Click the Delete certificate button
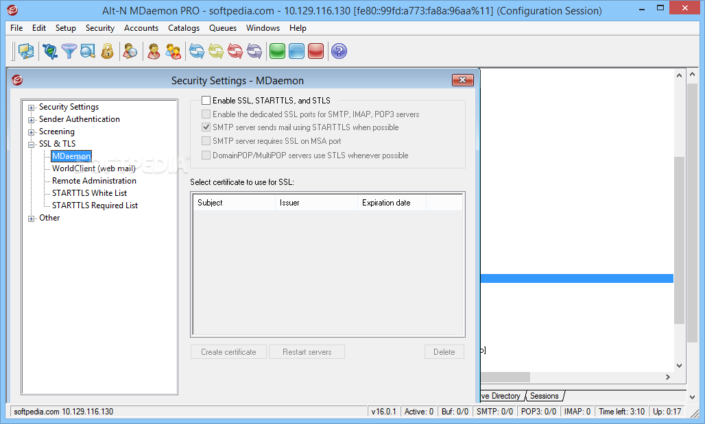 (444, 351)
